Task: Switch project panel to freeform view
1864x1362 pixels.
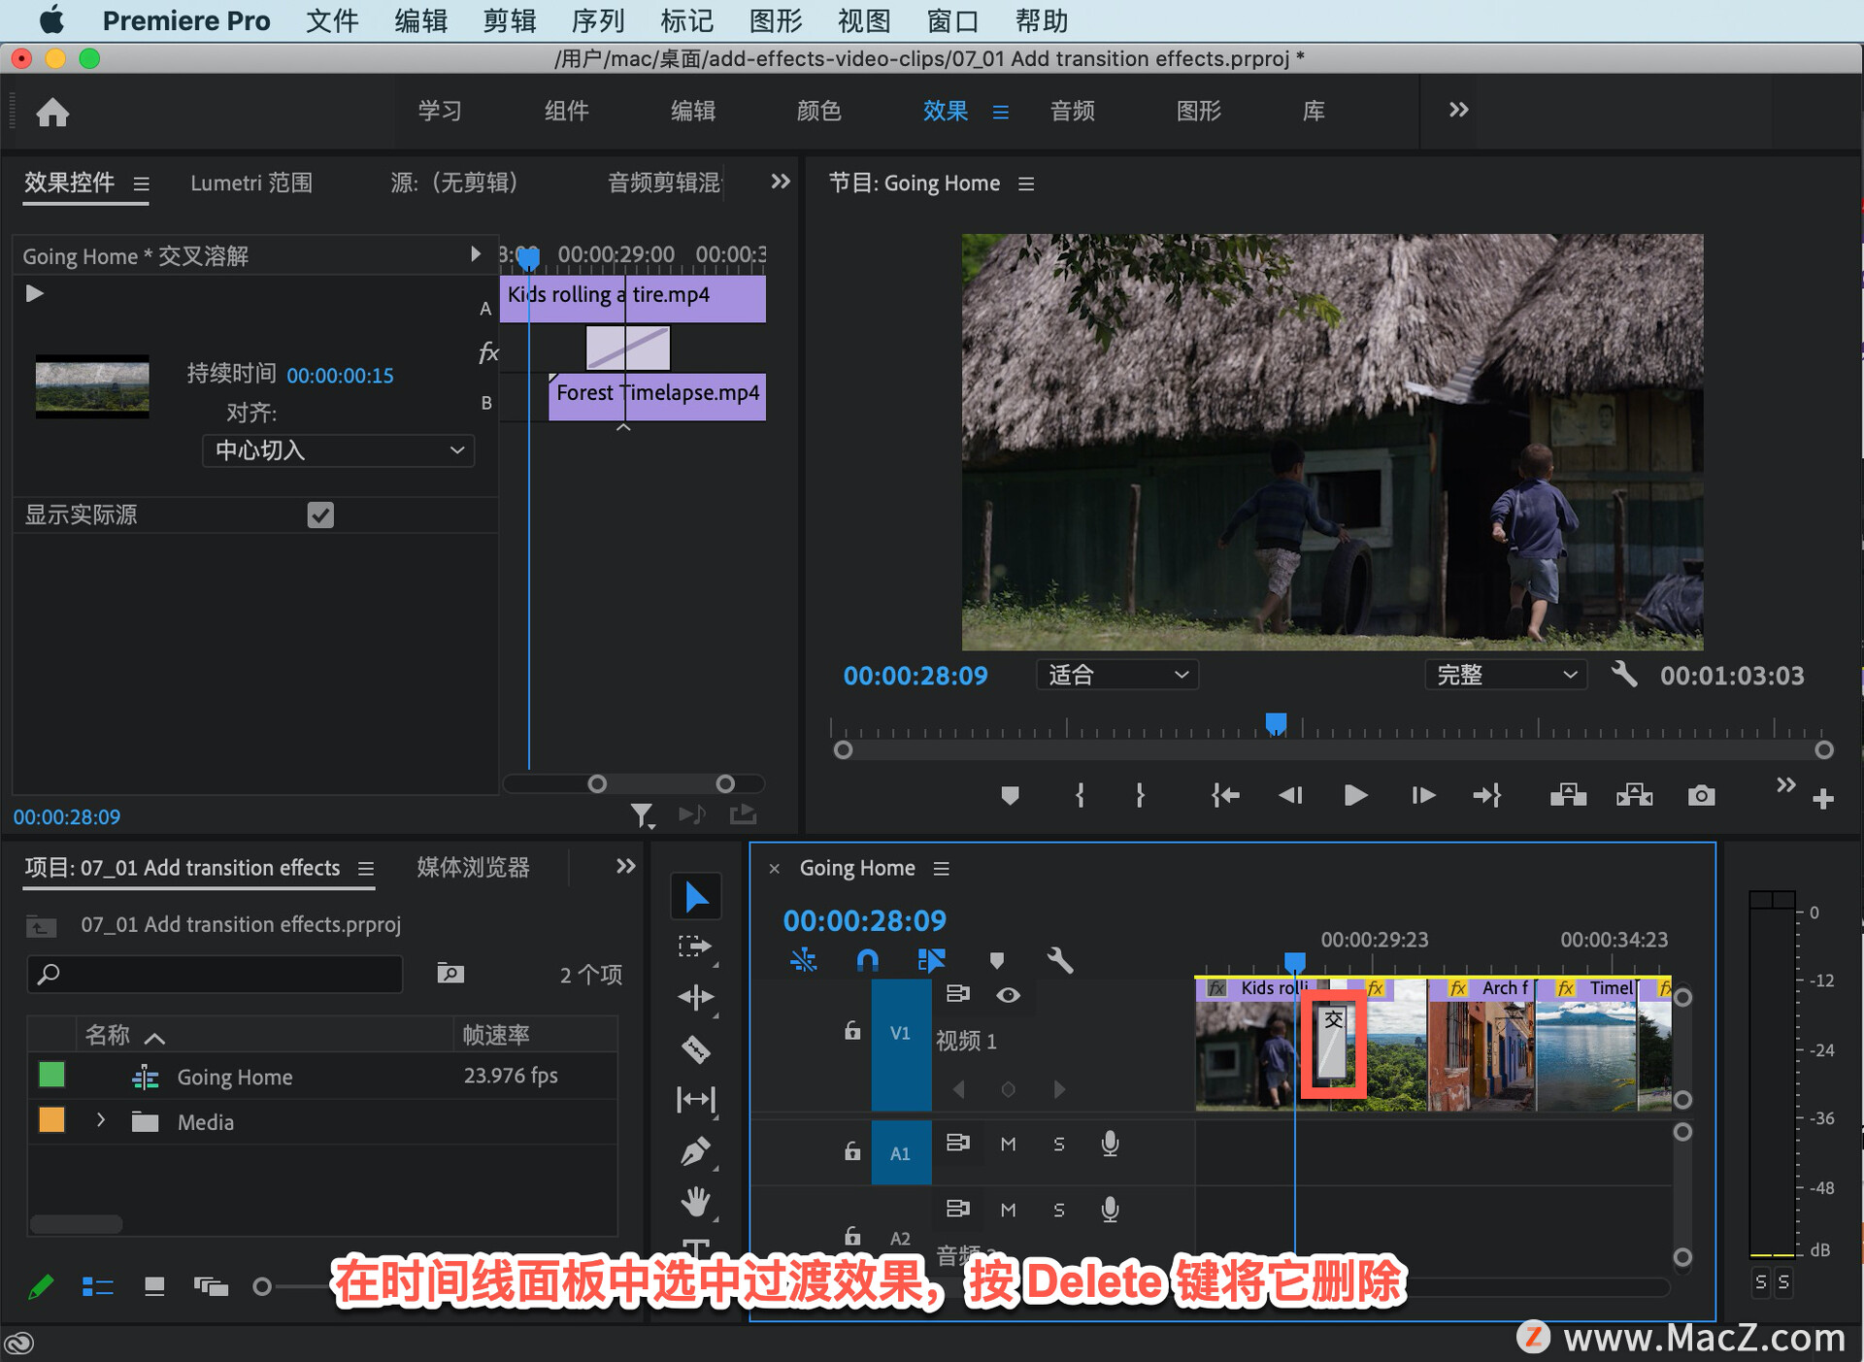Action: pyautogui.click(x=211, y=1287)
